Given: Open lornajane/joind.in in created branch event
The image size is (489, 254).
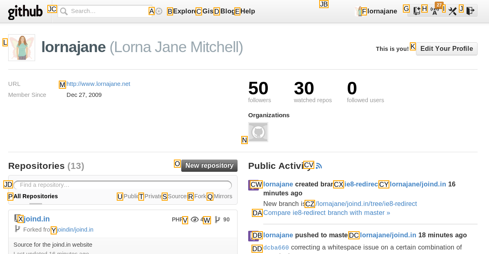Looking at the screenshot, I should pyautogui.click(x=418, y=184).
